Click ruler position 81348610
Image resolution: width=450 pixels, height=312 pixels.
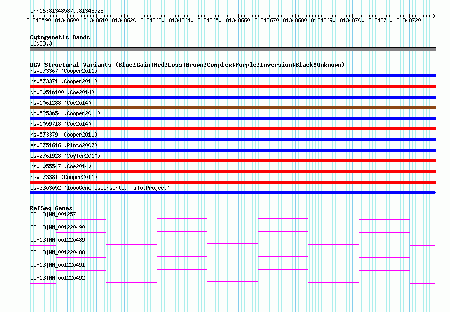[x=96, y=20]
